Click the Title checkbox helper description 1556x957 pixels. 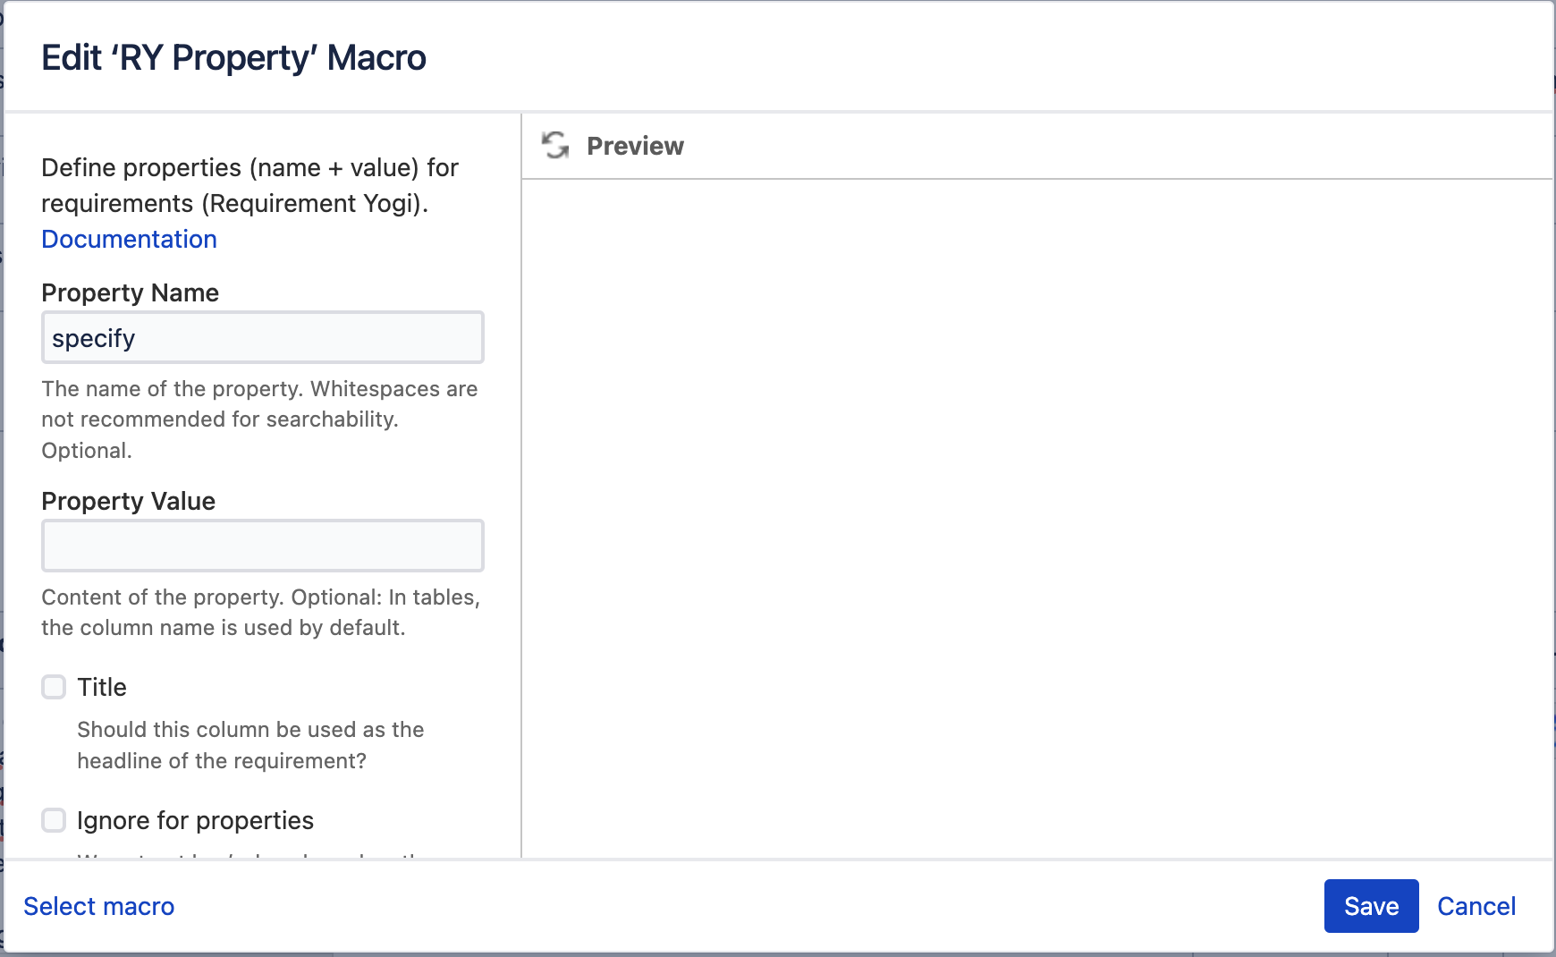250,745
